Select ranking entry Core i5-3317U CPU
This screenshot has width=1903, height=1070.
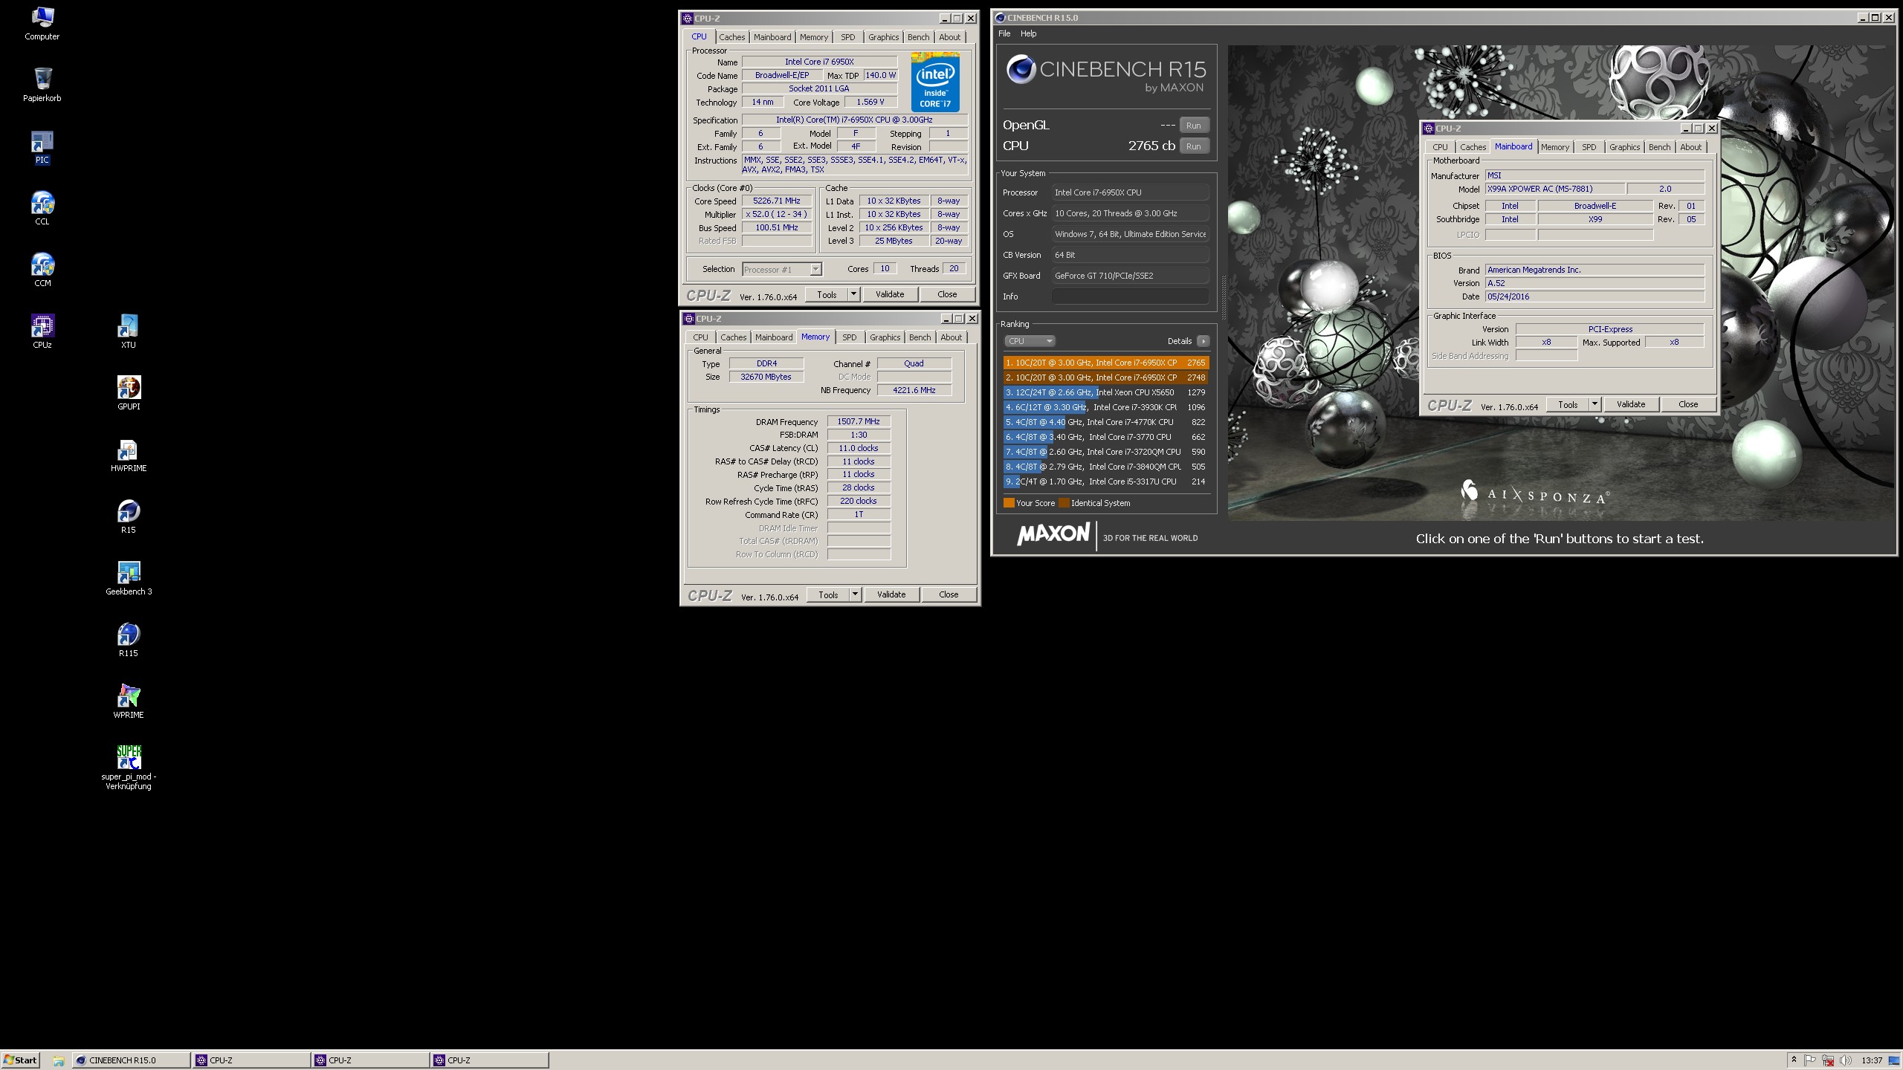point(1105,481)
